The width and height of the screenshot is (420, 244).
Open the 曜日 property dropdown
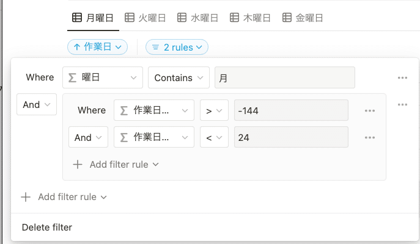103,78
